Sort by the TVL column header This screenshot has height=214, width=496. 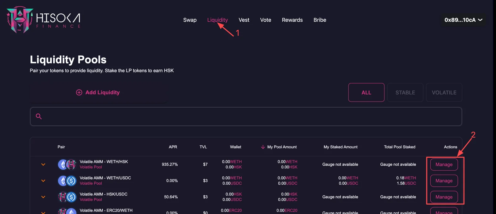coord(203,147)
